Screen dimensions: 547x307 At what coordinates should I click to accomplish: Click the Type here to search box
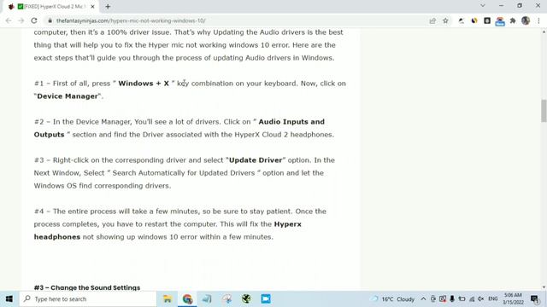88,299
